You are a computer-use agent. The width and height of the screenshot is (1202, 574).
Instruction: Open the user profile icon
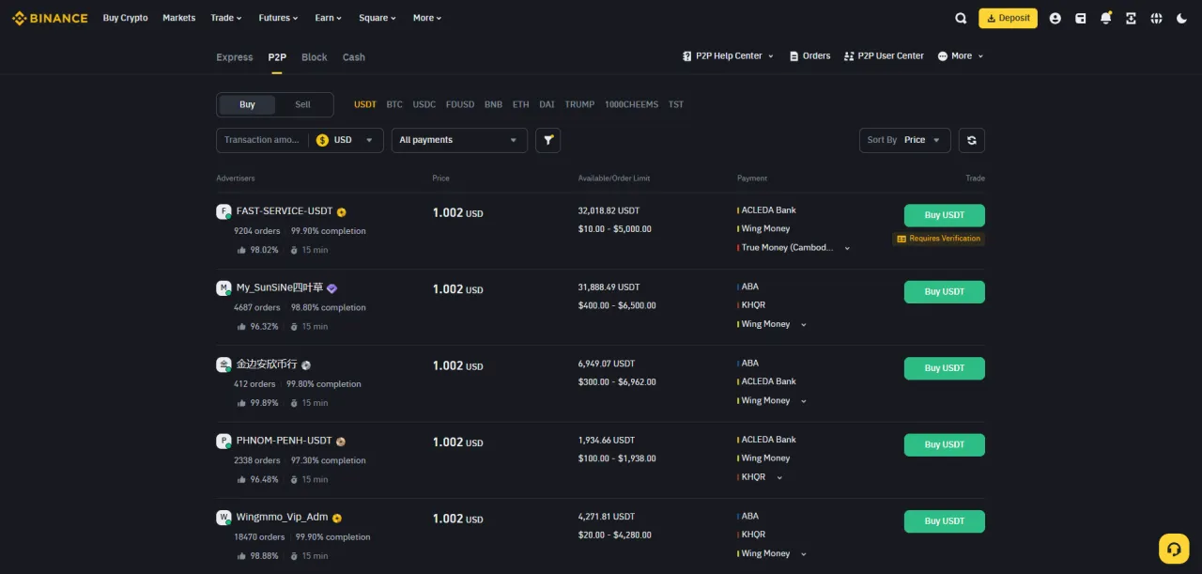1055,17
